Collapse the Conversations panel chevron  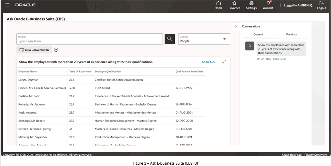(236, 26)
